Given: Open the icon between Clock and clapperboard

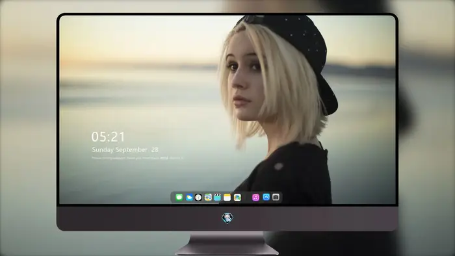Looking at the screenshot, I should coord(208,198).
